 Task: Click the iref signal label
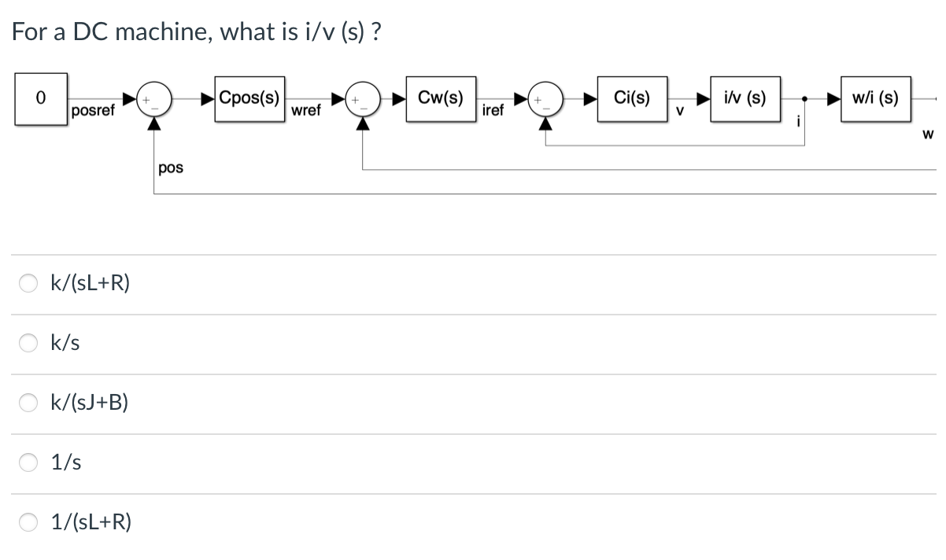coord(496,111)
